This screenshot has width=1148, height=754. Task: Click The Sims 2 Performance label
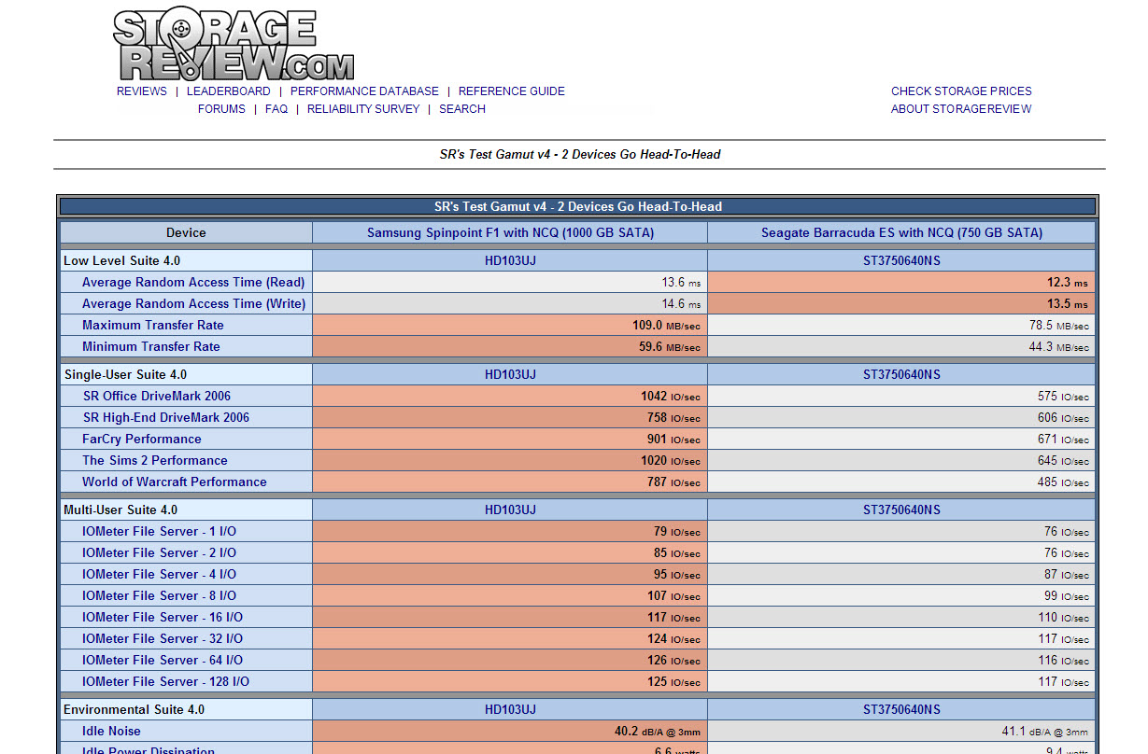click(x=155, y=460)
